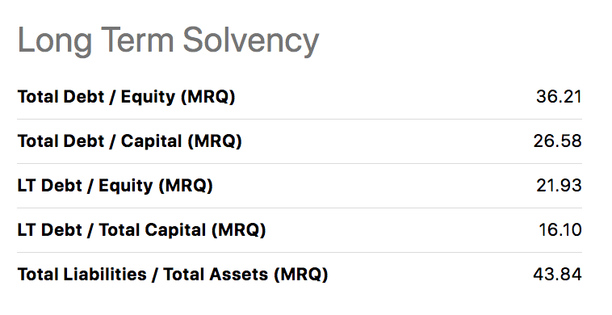Click divider line below LT Debt / Equity
The width and height of the screenshot is (612, 315).
pyautogui.click(x=300, y=208)
